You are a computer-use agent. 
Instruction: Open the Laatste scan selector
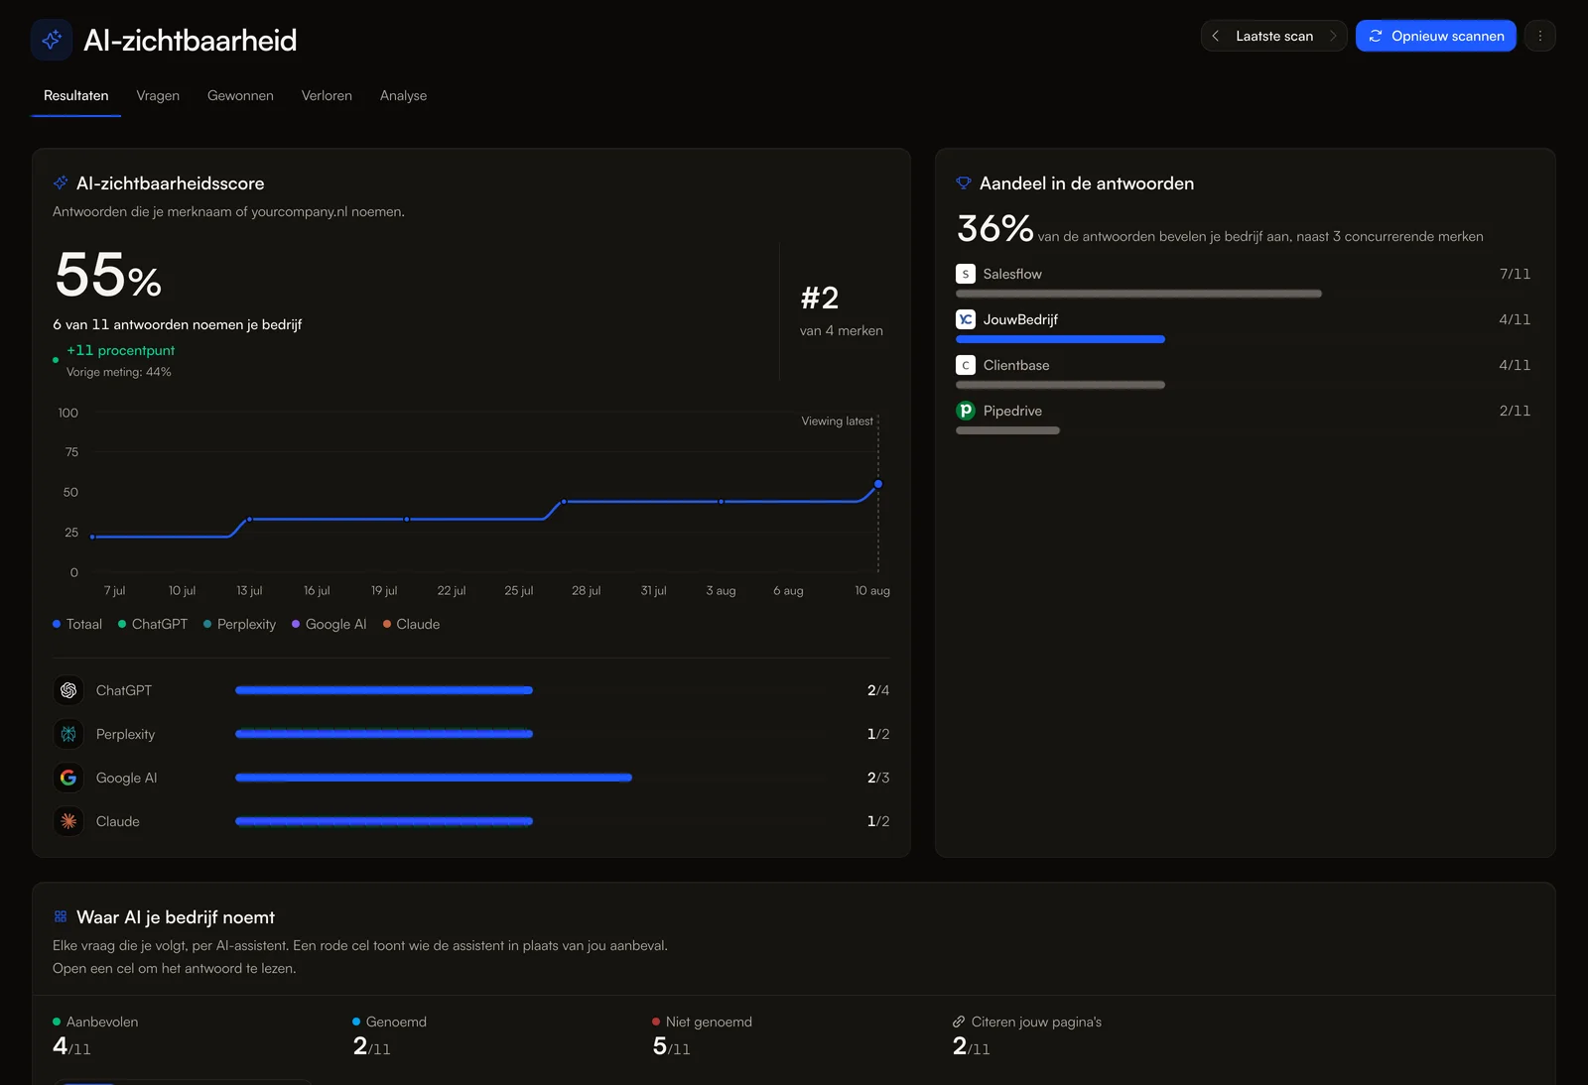1274,36
